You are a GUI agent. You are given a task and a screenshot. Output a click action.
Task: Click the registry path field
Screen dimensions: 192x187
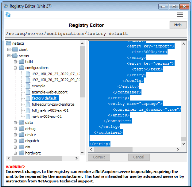[x=96, y=33]
